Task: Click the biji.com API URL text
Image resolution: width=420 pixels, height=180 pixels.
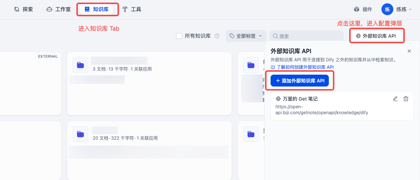Action: click(322, 109)
